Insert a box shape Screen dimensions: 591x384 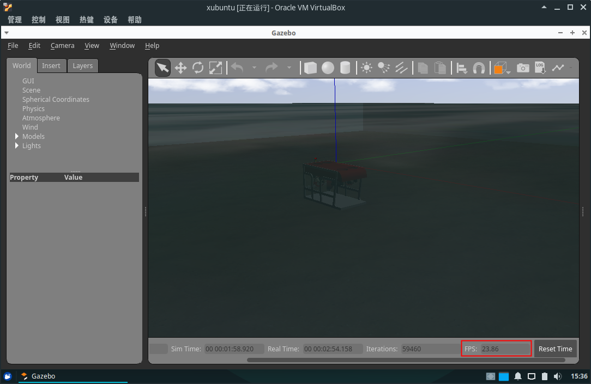pos(310,68)
